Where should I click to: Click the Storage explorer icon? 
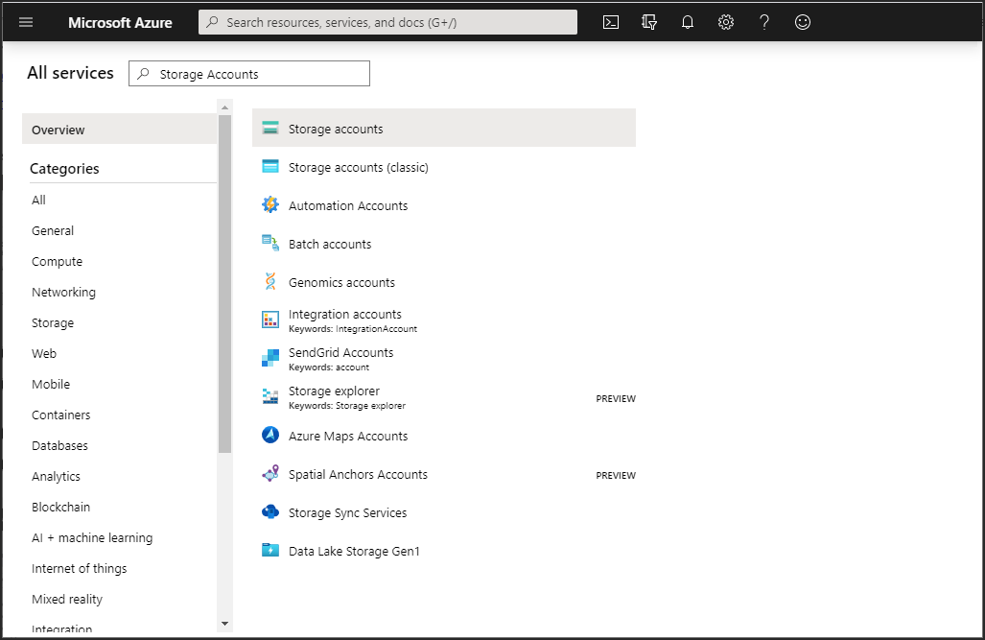coord(270,396)
